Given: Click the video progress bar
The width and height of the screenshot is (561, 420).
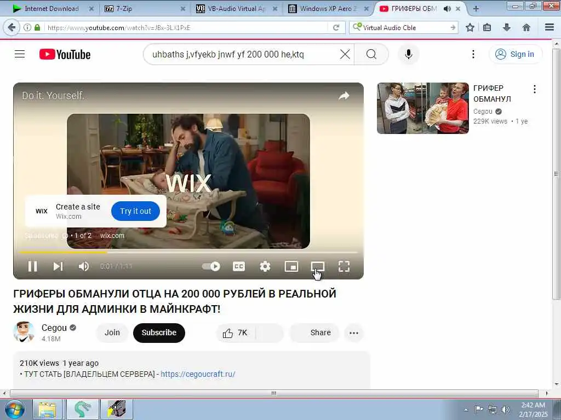Looking at the screenshot, I should [188, 252].
